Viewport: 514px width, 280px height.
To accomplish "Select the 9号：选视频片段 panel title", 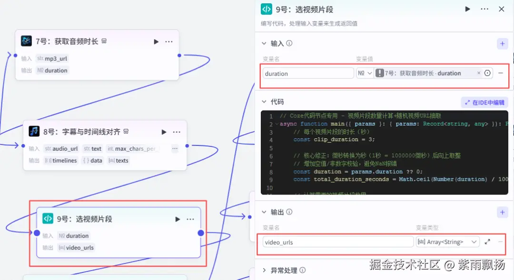I will pyautogui.click(x=304, y=10).
